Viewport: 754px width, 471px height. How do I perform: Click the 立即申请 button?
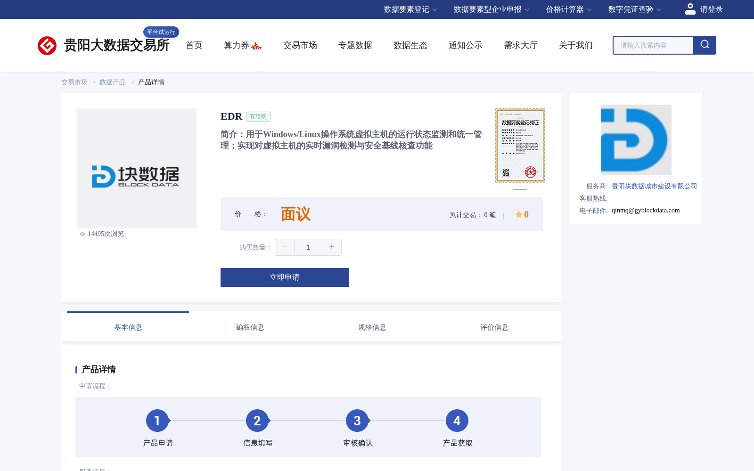tap(285, 277)
